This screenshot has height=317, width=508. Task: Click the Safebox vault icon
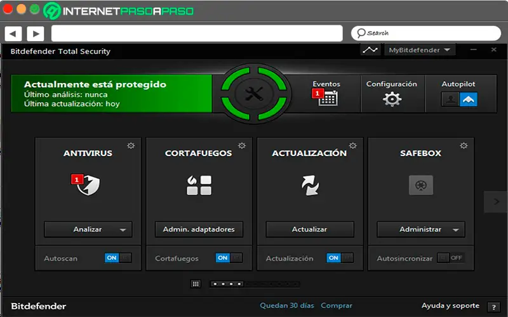(421, 185)
